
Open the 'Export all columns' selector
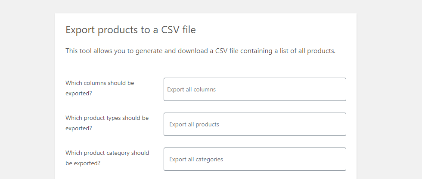tap(254, 89)
